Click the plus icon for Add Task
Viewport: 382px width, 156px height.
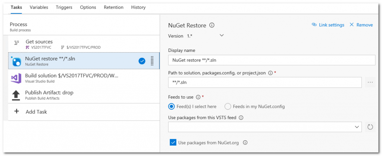[16, 112]
